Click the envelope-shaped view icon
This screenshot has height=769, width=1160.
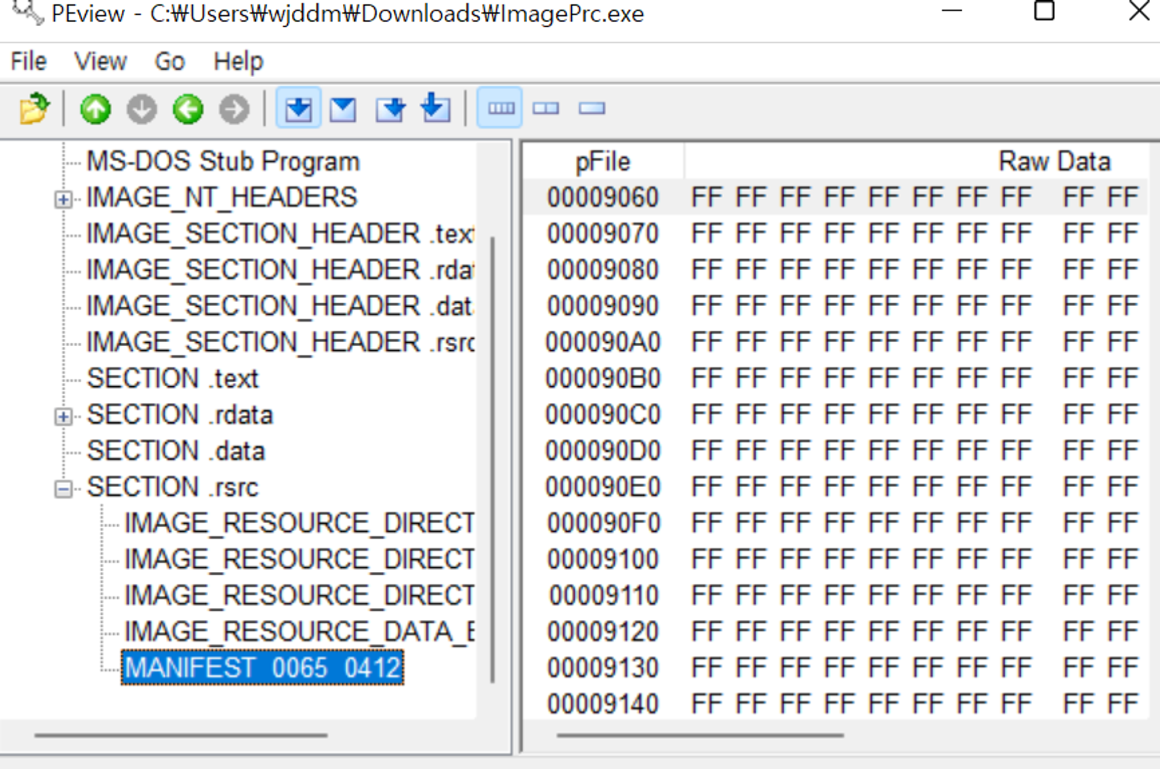point(343,109)
